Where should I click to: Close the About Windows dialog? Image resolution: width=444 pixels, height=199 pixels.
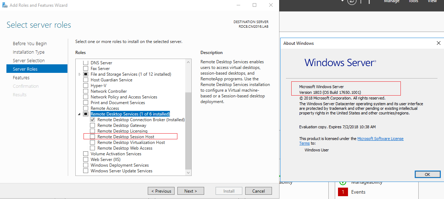point(439,43)
